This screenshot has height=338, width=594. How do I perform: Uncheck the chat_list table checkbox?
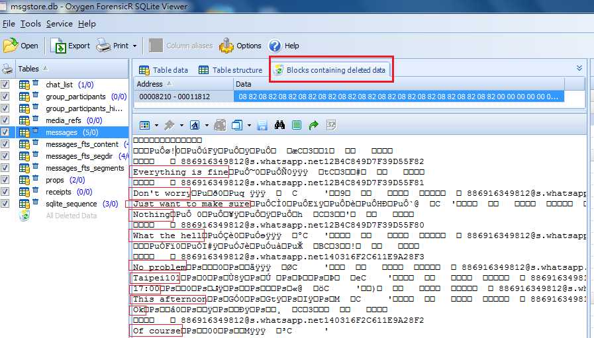tap(5, 85)
